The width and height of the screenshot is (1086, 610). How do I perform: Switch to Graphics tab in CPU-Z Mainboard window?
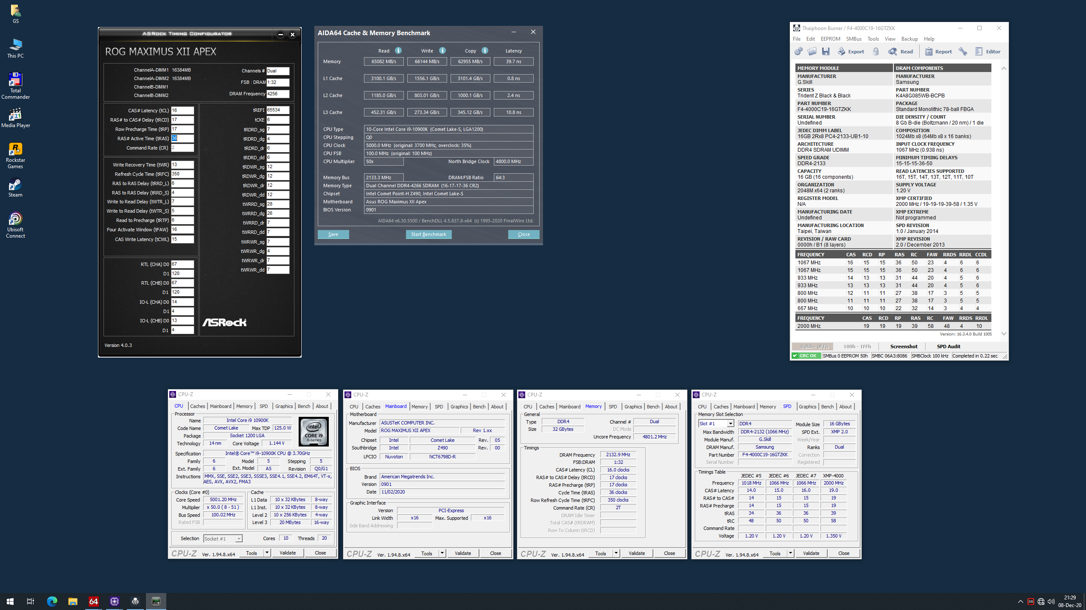[459, 407]
